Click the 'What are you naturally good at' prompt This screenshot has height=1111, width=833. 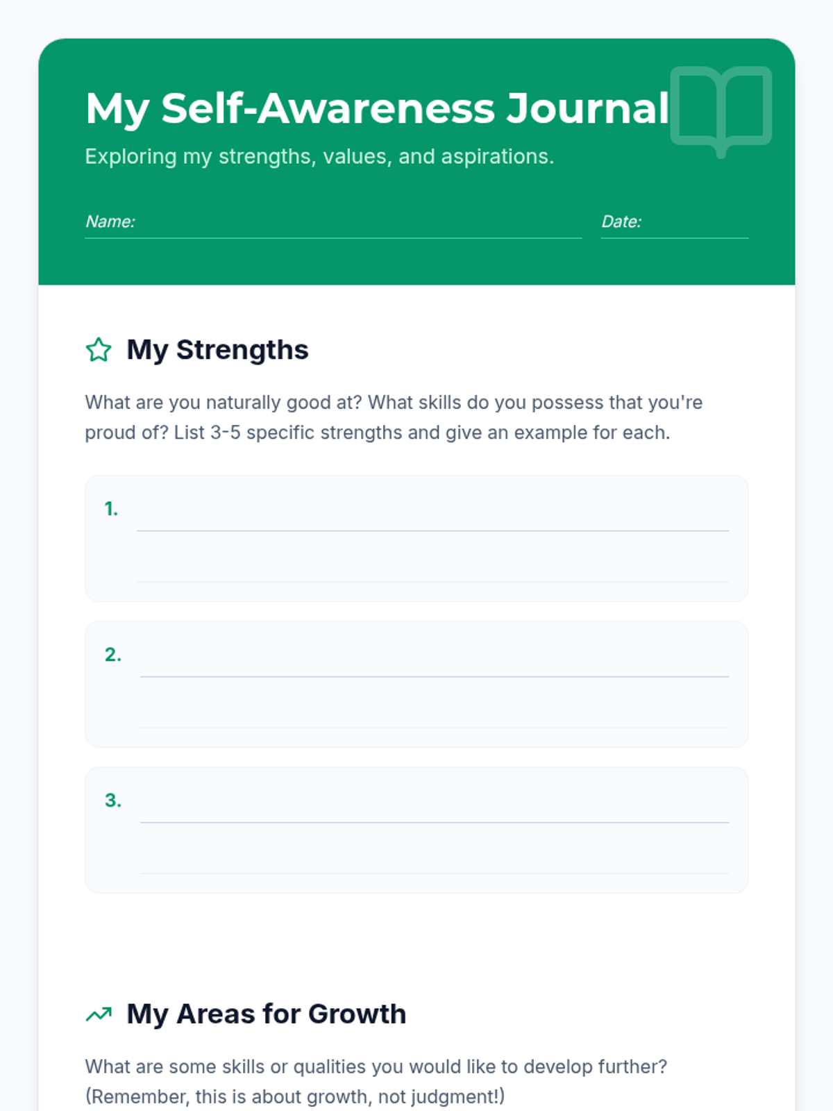394,417
